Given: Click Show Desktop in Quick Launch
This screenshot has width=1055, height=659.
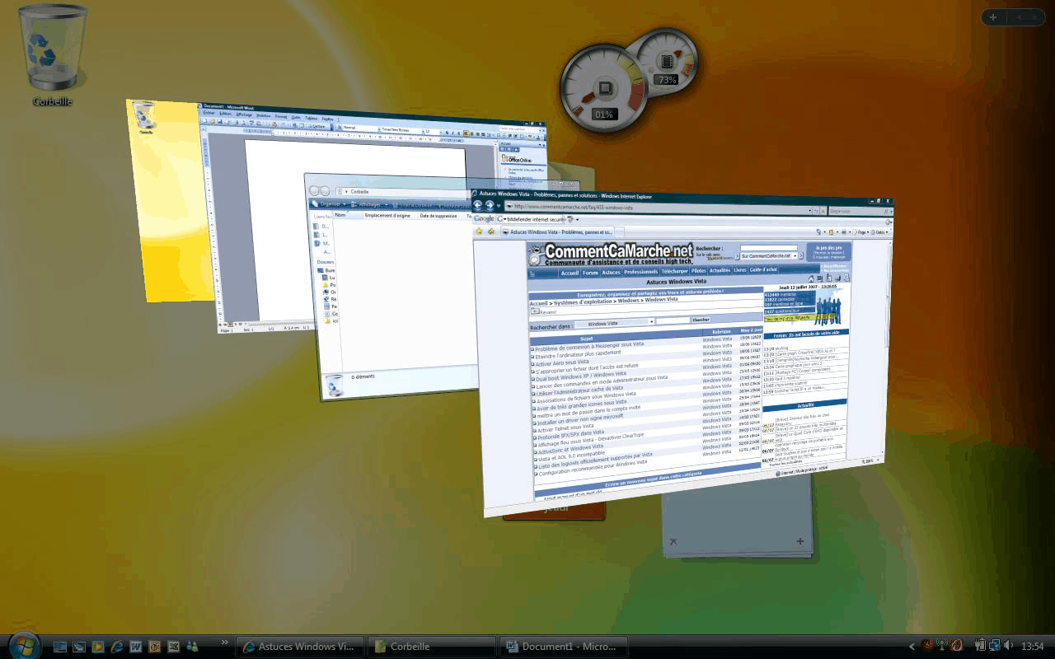Looking at the screenshot, I should pos(60,647).
